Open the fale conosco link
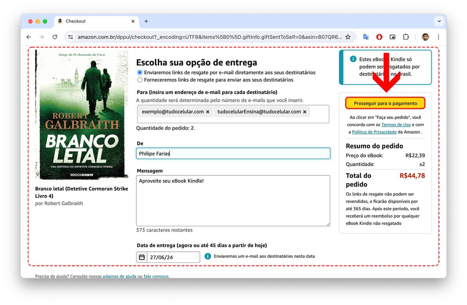The image size is (467, 305). click(x=156, y=276)
